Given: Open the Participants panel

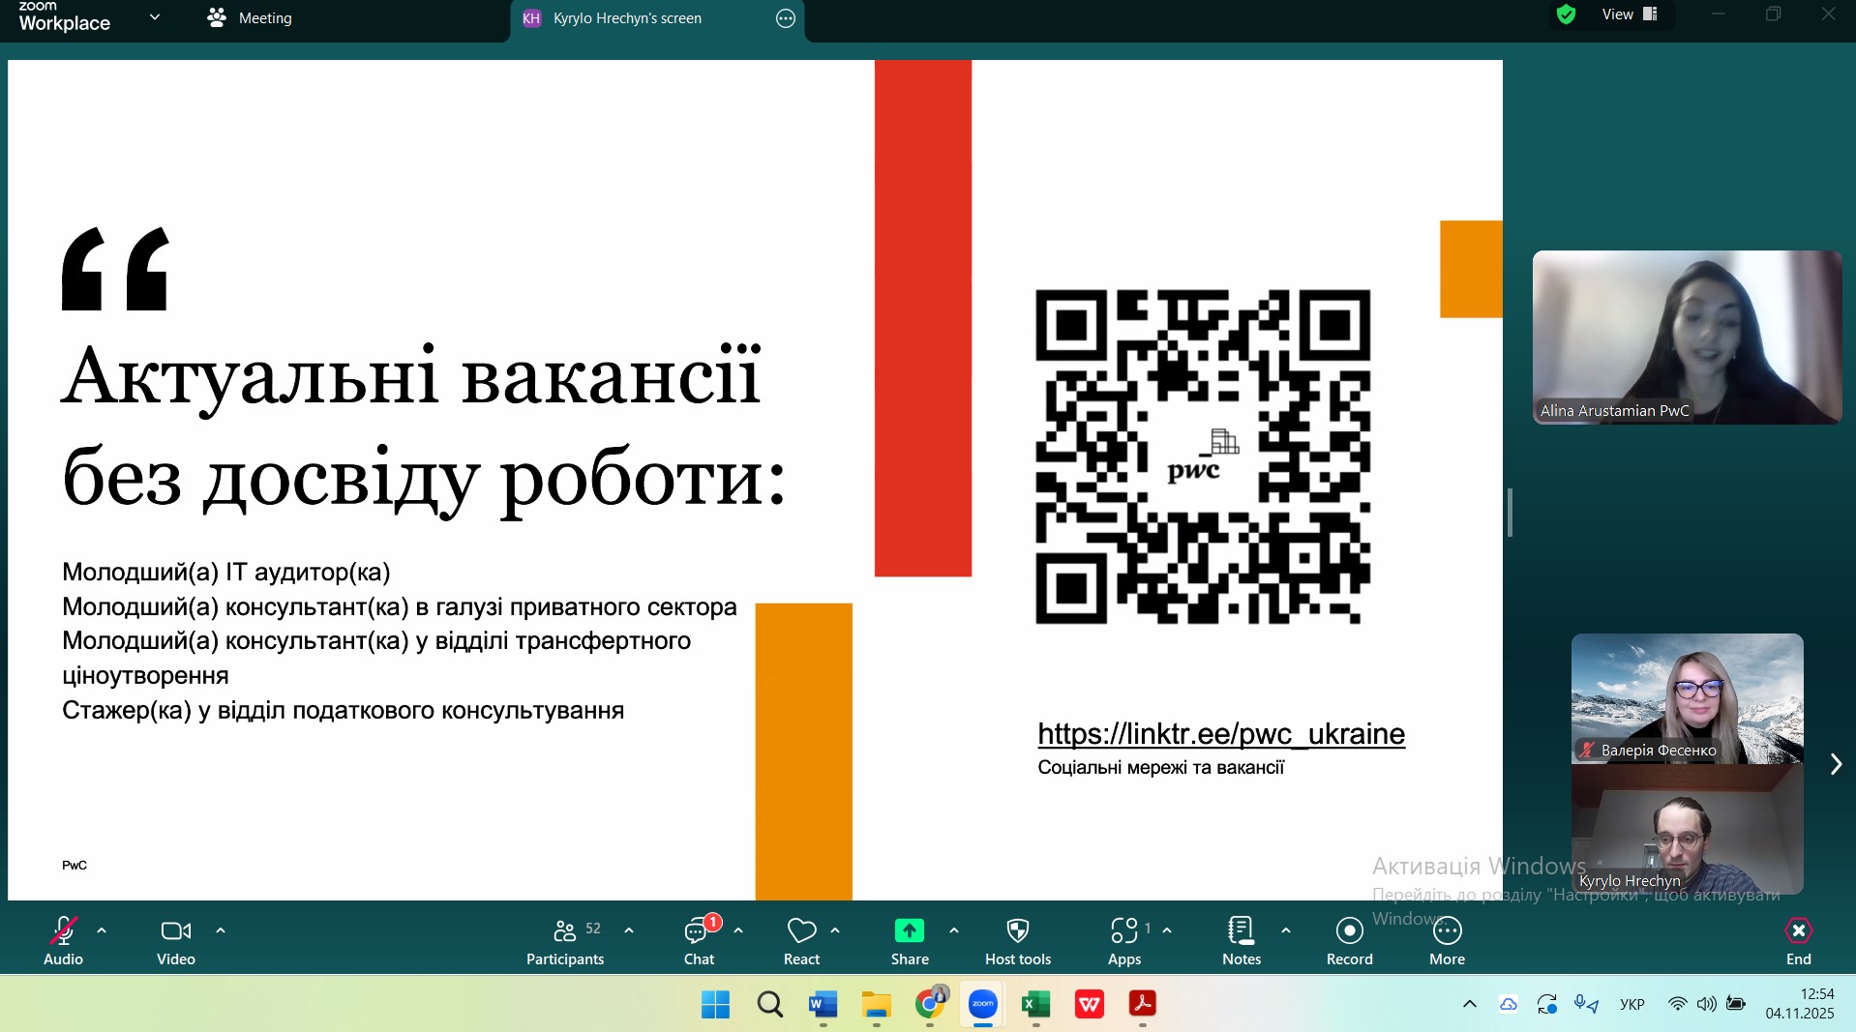Looking at the screenshot, I should pos(565,940).
